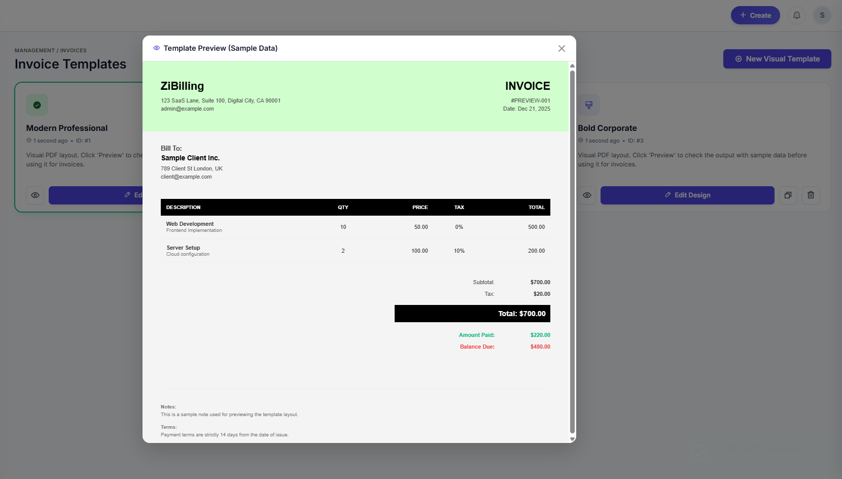This screenshot has width=842, height=479.
Task: Close the Template Preview dialog
Action: point(562,48)
